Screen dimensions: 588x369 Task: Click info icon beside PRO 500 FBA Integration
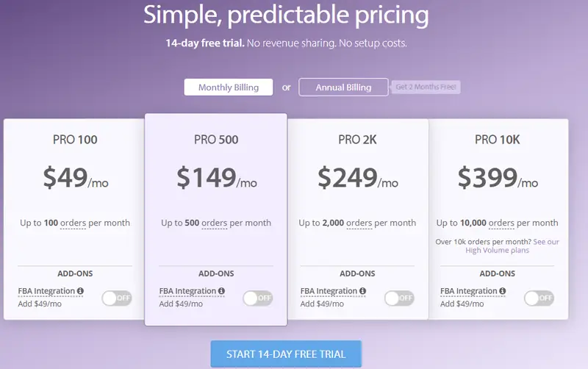(222, 290)
